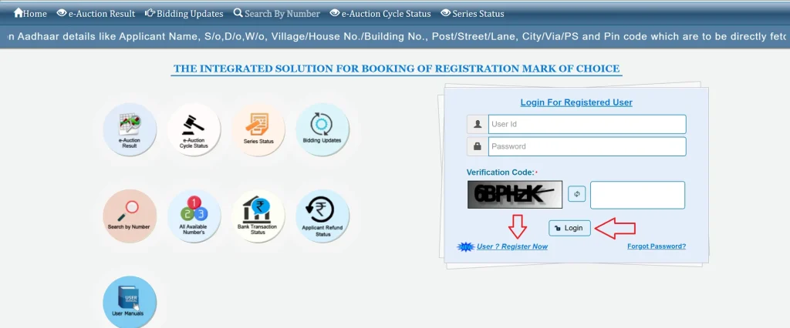The height and width of the screenshot is (328, 790).
Task: Follow the Register Now link
Action: (x=511, y=246)
